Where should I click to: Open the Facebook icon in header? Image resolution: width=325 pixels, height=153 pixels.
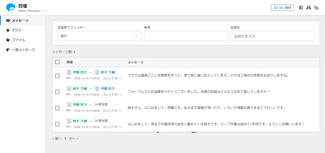(301, 8)
